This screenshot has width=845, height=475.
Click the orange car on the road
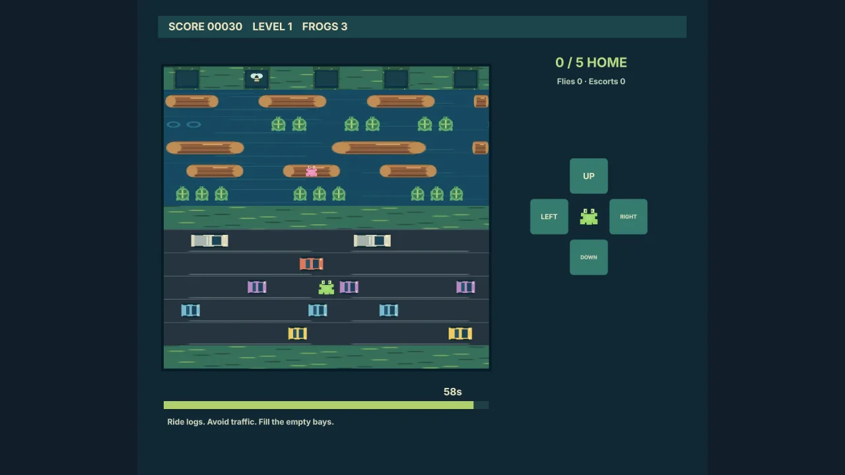pos(311,264)
